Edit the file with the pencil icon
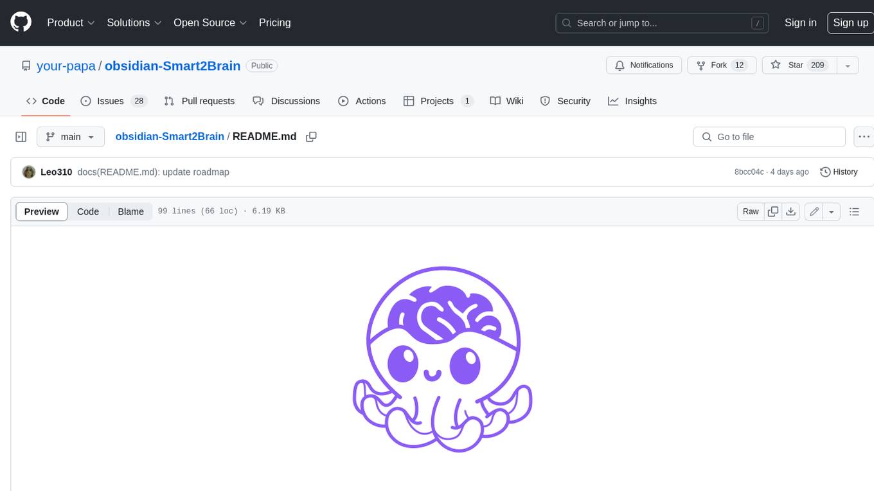 [x=814, y=211]
